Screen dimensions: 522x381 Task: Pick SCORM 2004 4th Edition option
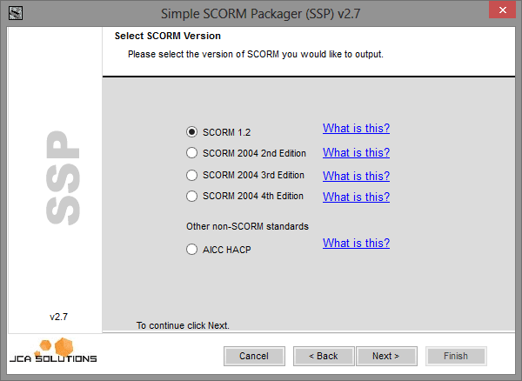pos(192,197)
